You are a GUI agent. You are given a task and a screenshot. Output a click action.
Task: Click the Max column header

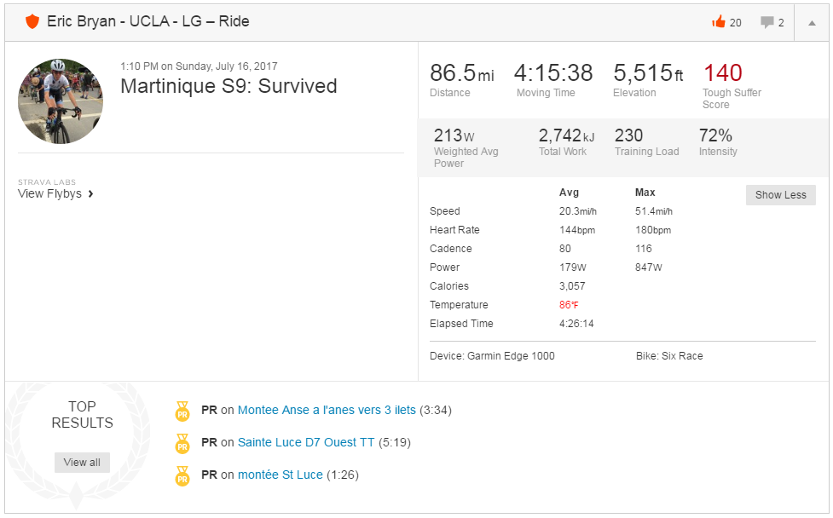(645, 193)
